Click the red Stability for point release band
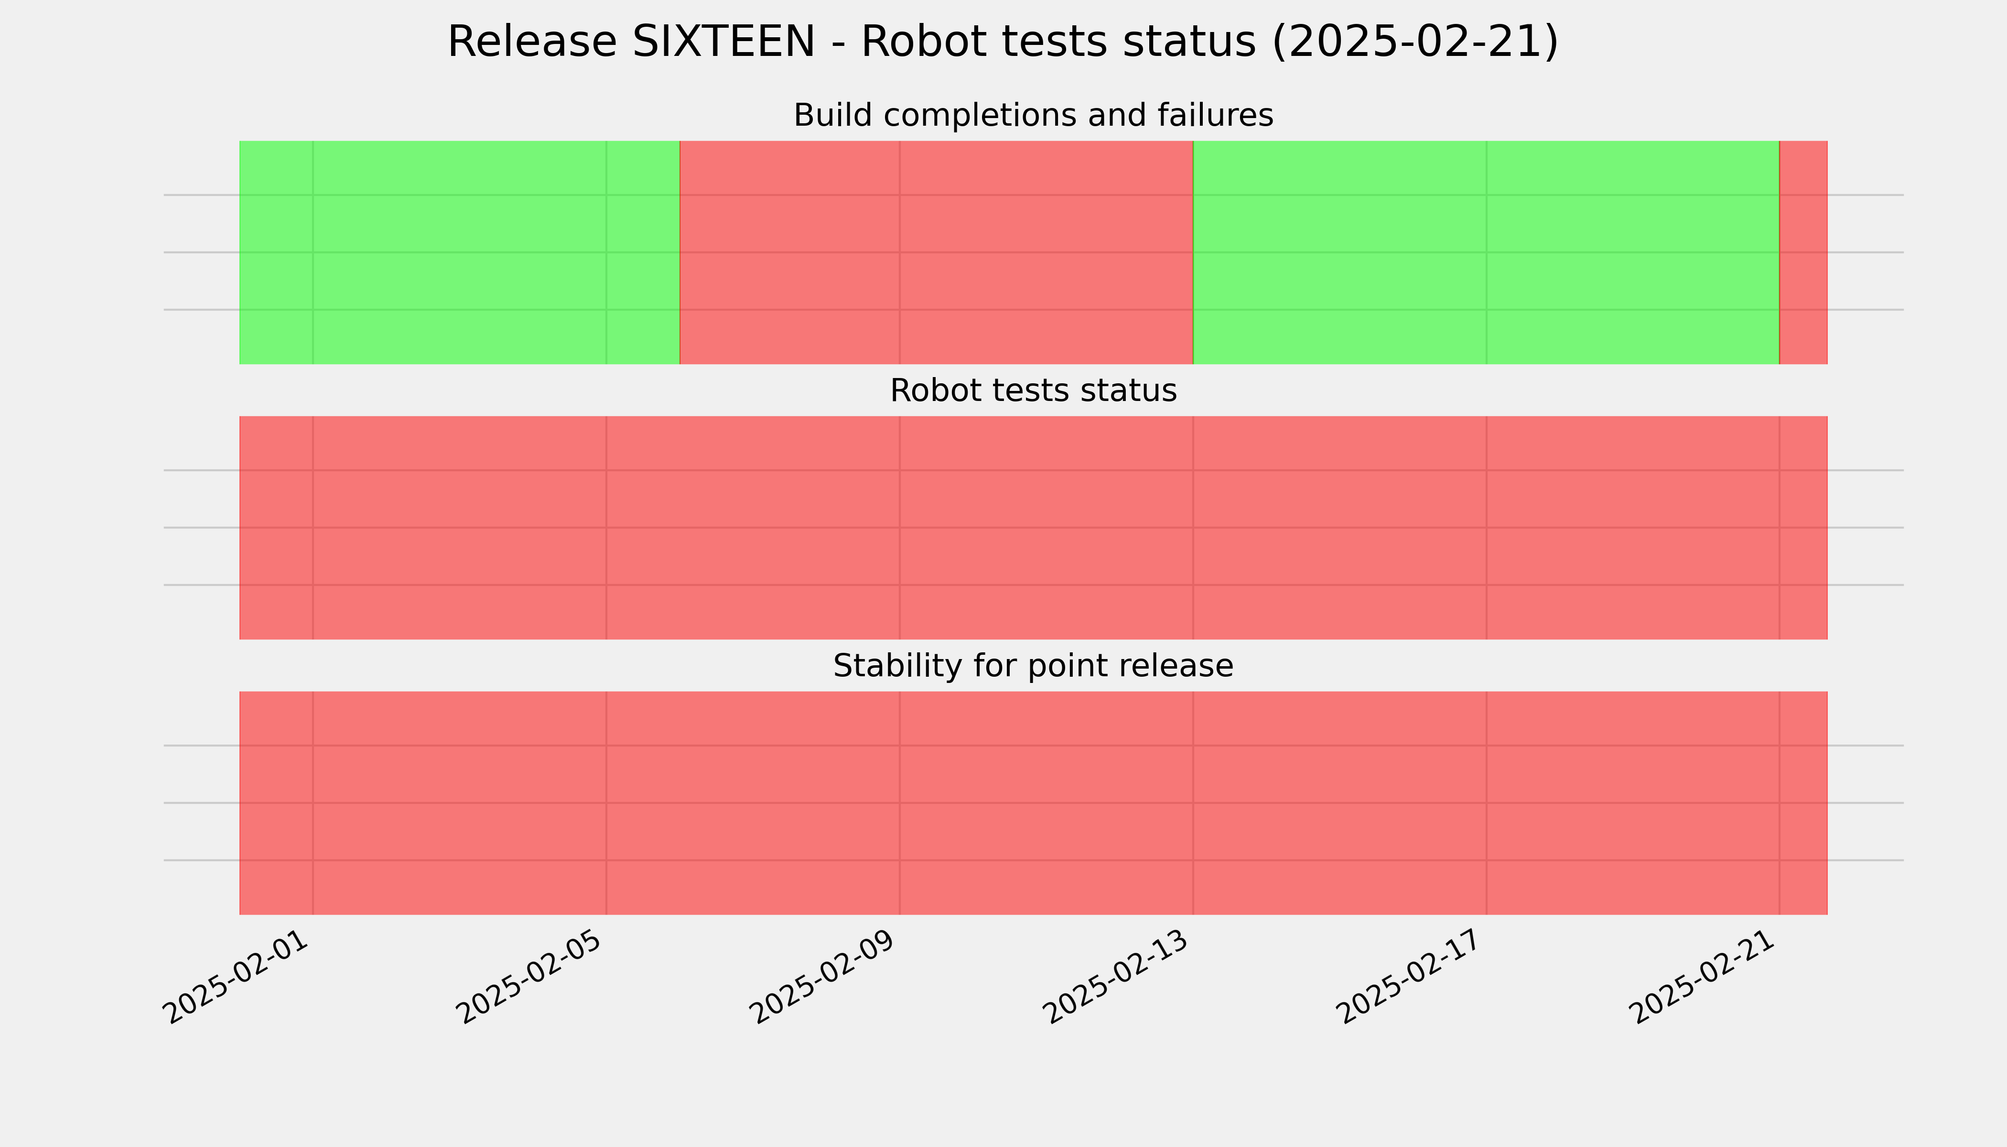2007x1147 pixels. tap(1034, 803)
